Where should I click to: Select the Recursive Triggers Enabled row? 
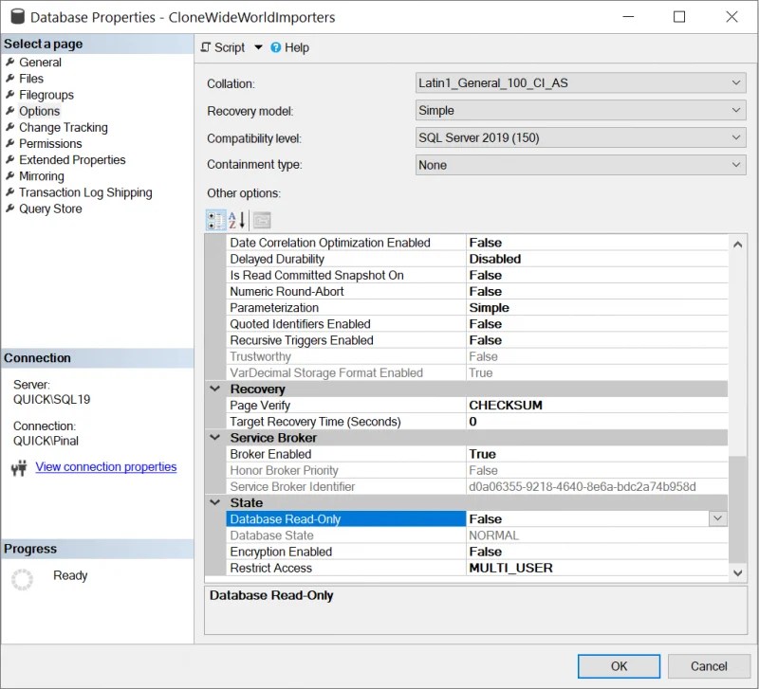click(477, 340)
